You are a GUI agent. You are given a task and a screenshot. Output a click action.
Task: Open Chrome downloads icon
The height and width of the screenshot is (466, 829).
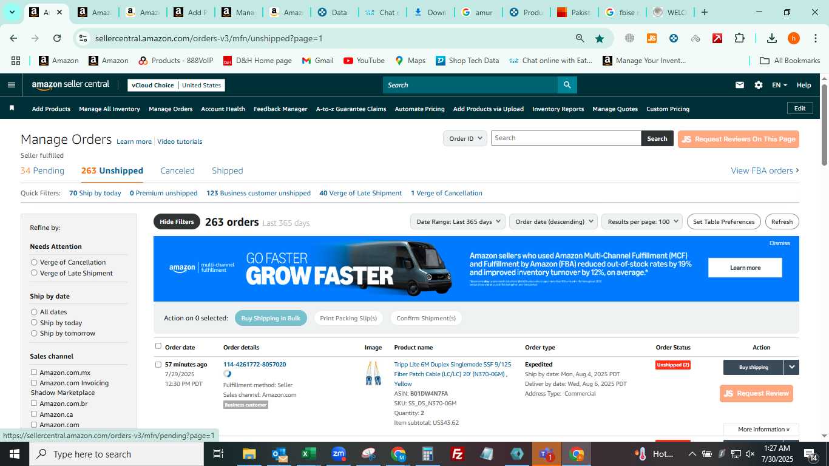(x=772, y=38)
